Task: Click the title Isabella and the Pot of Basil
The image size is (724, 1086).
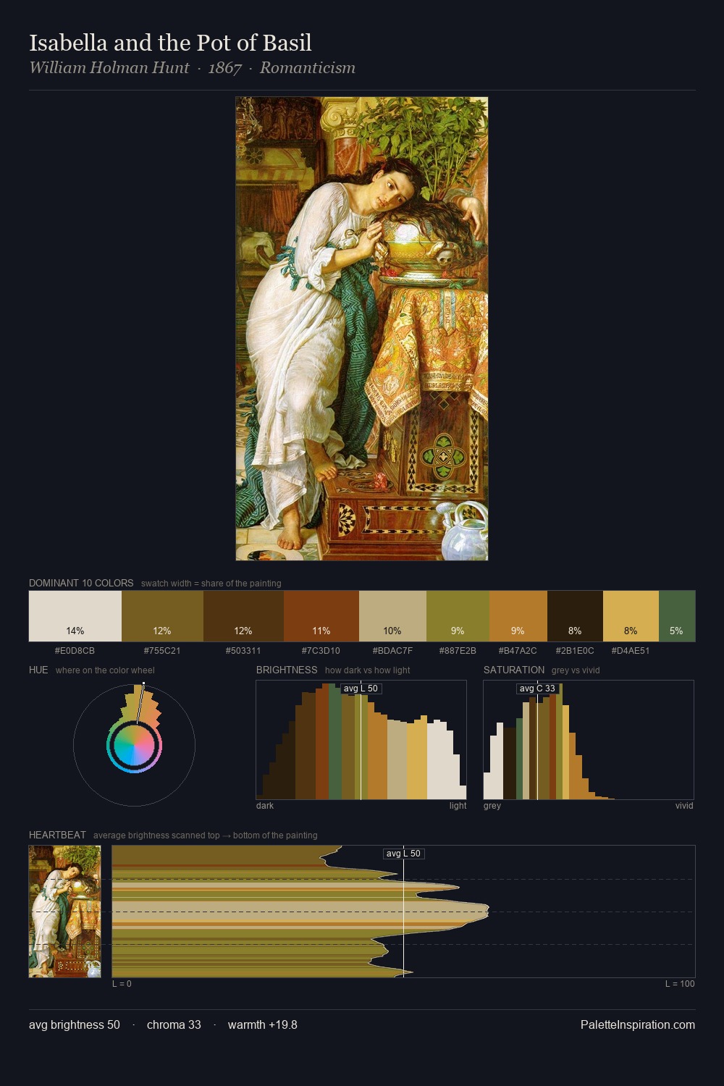Action: coord(170,43)
